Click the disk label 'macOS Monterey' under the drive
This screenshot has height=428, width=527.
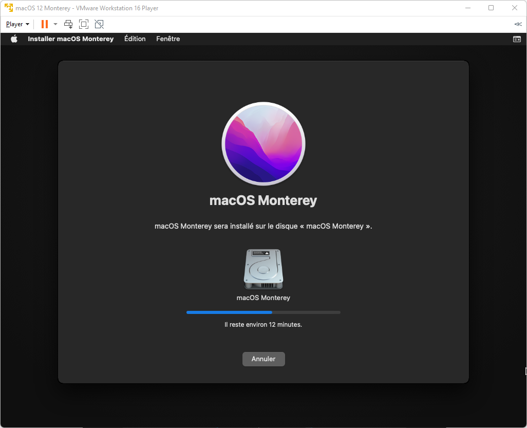pyautogui.click(x=263, y=298)
